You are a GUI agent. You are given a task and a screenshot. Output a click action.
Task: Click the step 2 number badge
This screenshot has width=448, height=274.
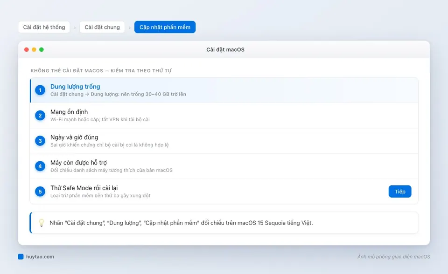click(x=40, y=116)
